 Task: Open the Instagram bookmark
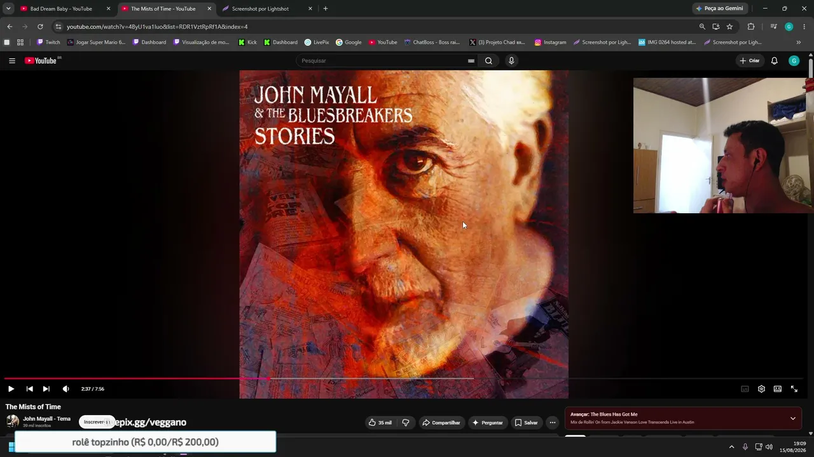pos(551,43)
